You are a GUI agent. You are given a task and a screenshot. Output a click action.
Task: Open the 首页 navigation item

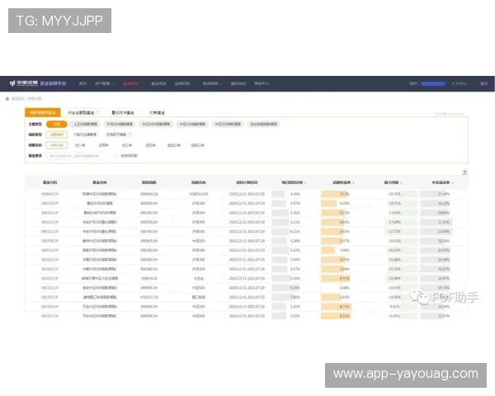82,83
